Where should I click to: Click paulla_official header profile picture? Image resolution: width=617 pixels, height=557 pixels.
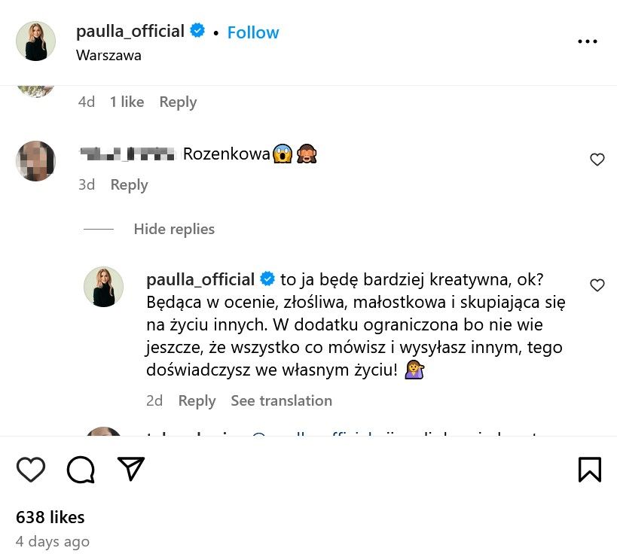pyautogui.click(x=36, y=41)
